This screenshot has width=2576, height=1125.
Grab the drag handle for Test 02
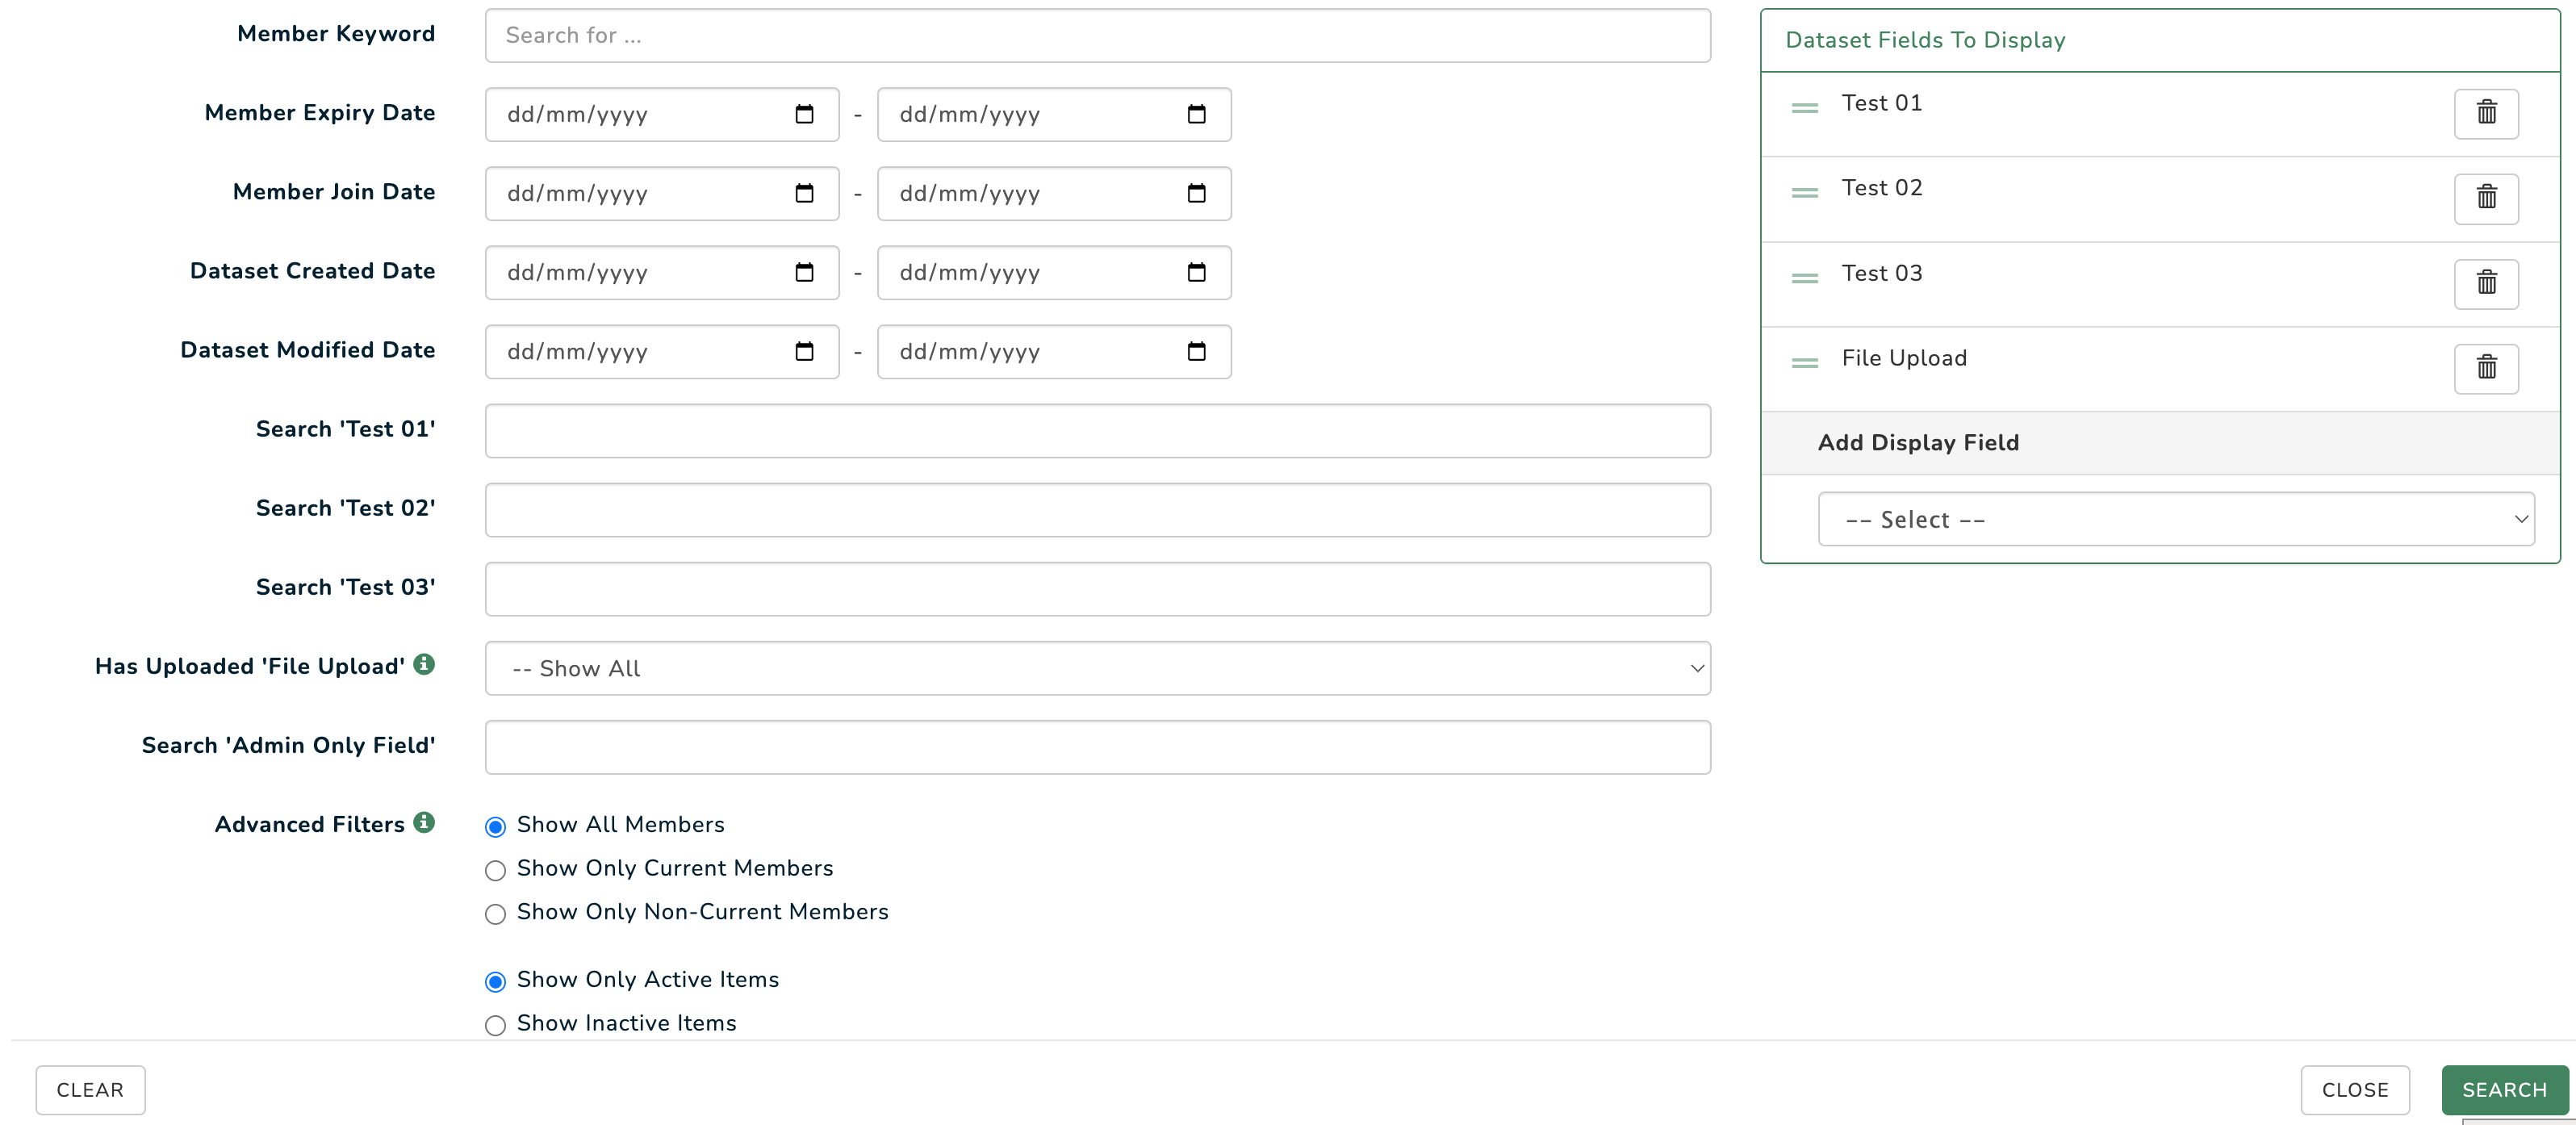(x=1804, y=193)
